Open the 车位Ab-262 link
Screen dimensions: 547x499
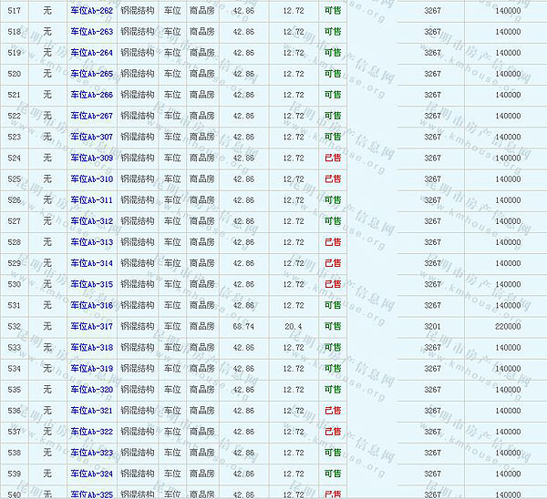pos(92,11)
